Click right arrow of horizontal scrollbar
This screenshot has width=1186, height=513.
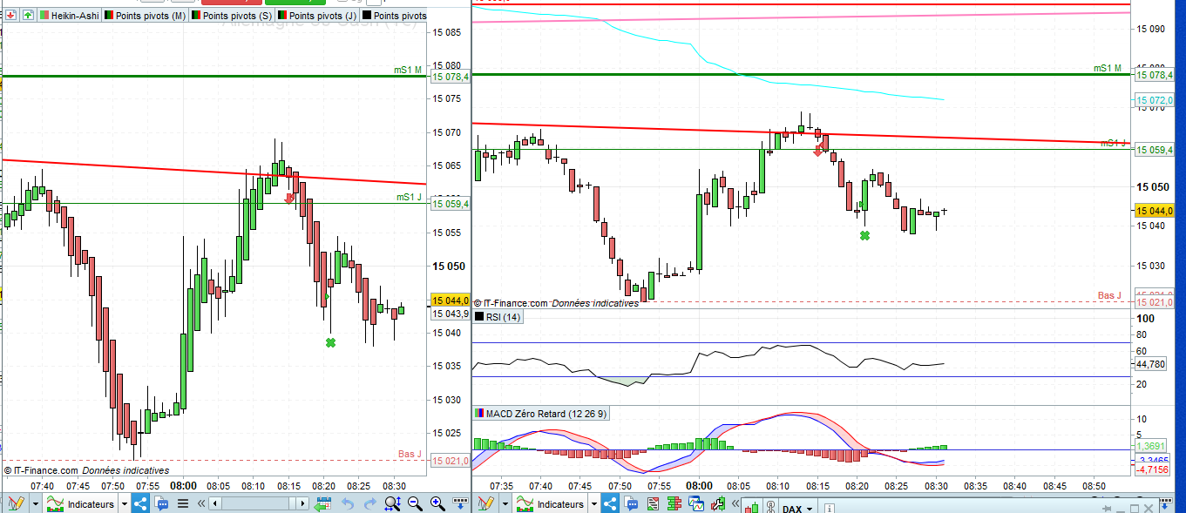(303, 503)
